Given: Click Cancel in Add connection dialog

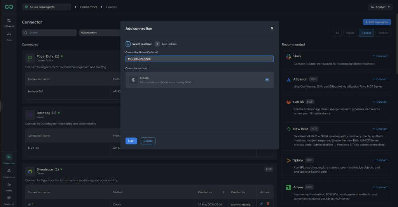Looking at the screenshot, I should pyautogui.click(x=148, y=141).
